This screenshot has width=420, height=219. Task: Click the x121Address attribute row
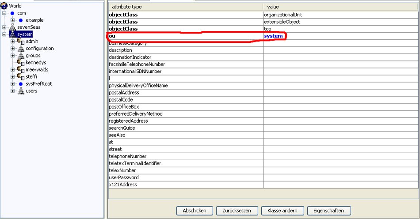[263, 185]
